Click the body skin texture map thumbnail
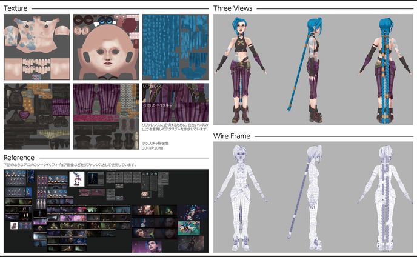 (x=37, y=47)
